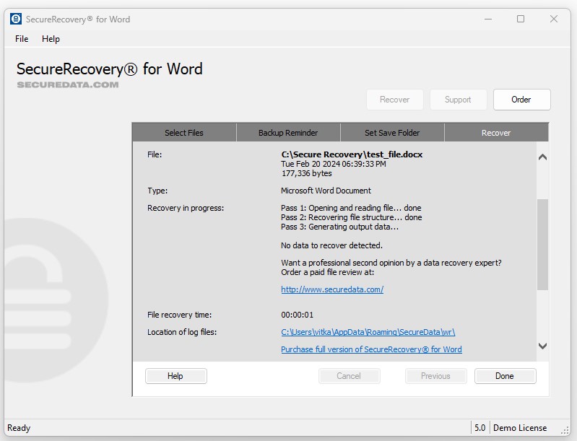This screenshot has height=441, width=577.
Task: Click the Done button
Action: click(x=505, y=376)
